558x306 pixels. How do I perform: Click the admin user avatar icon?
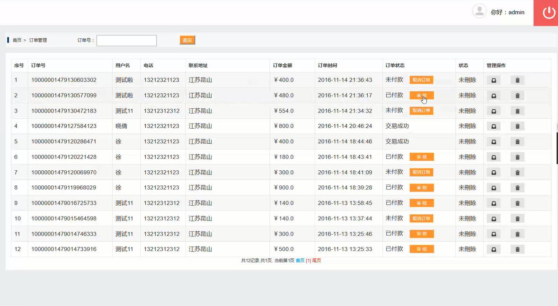point(479,11)
